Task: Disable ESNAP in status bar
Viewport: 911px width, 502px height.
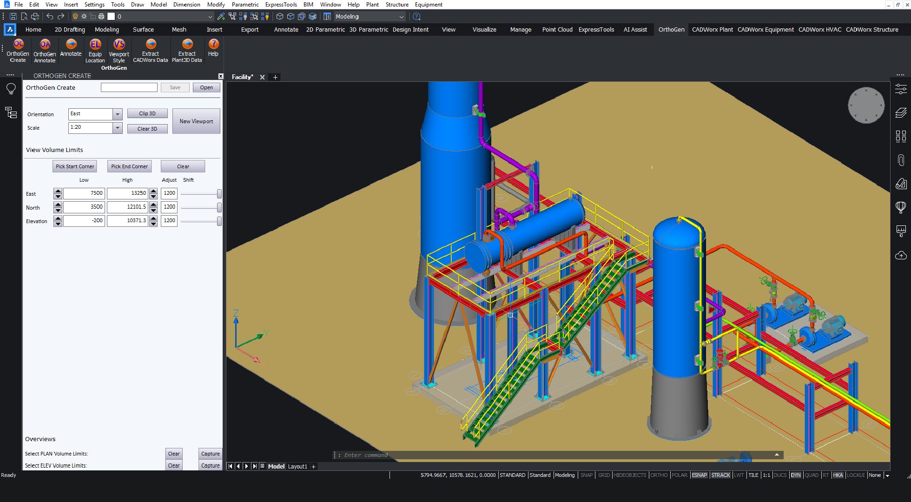Action: point(699,475)
